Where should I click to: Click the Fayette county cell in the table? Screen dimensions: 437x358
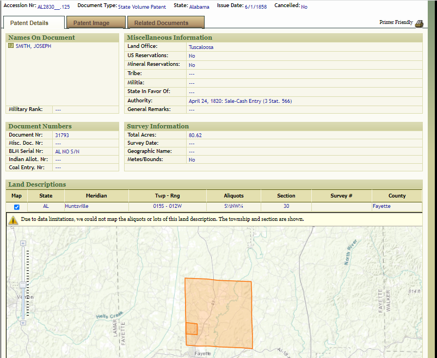pyautogui.click(x=381, y=206)
